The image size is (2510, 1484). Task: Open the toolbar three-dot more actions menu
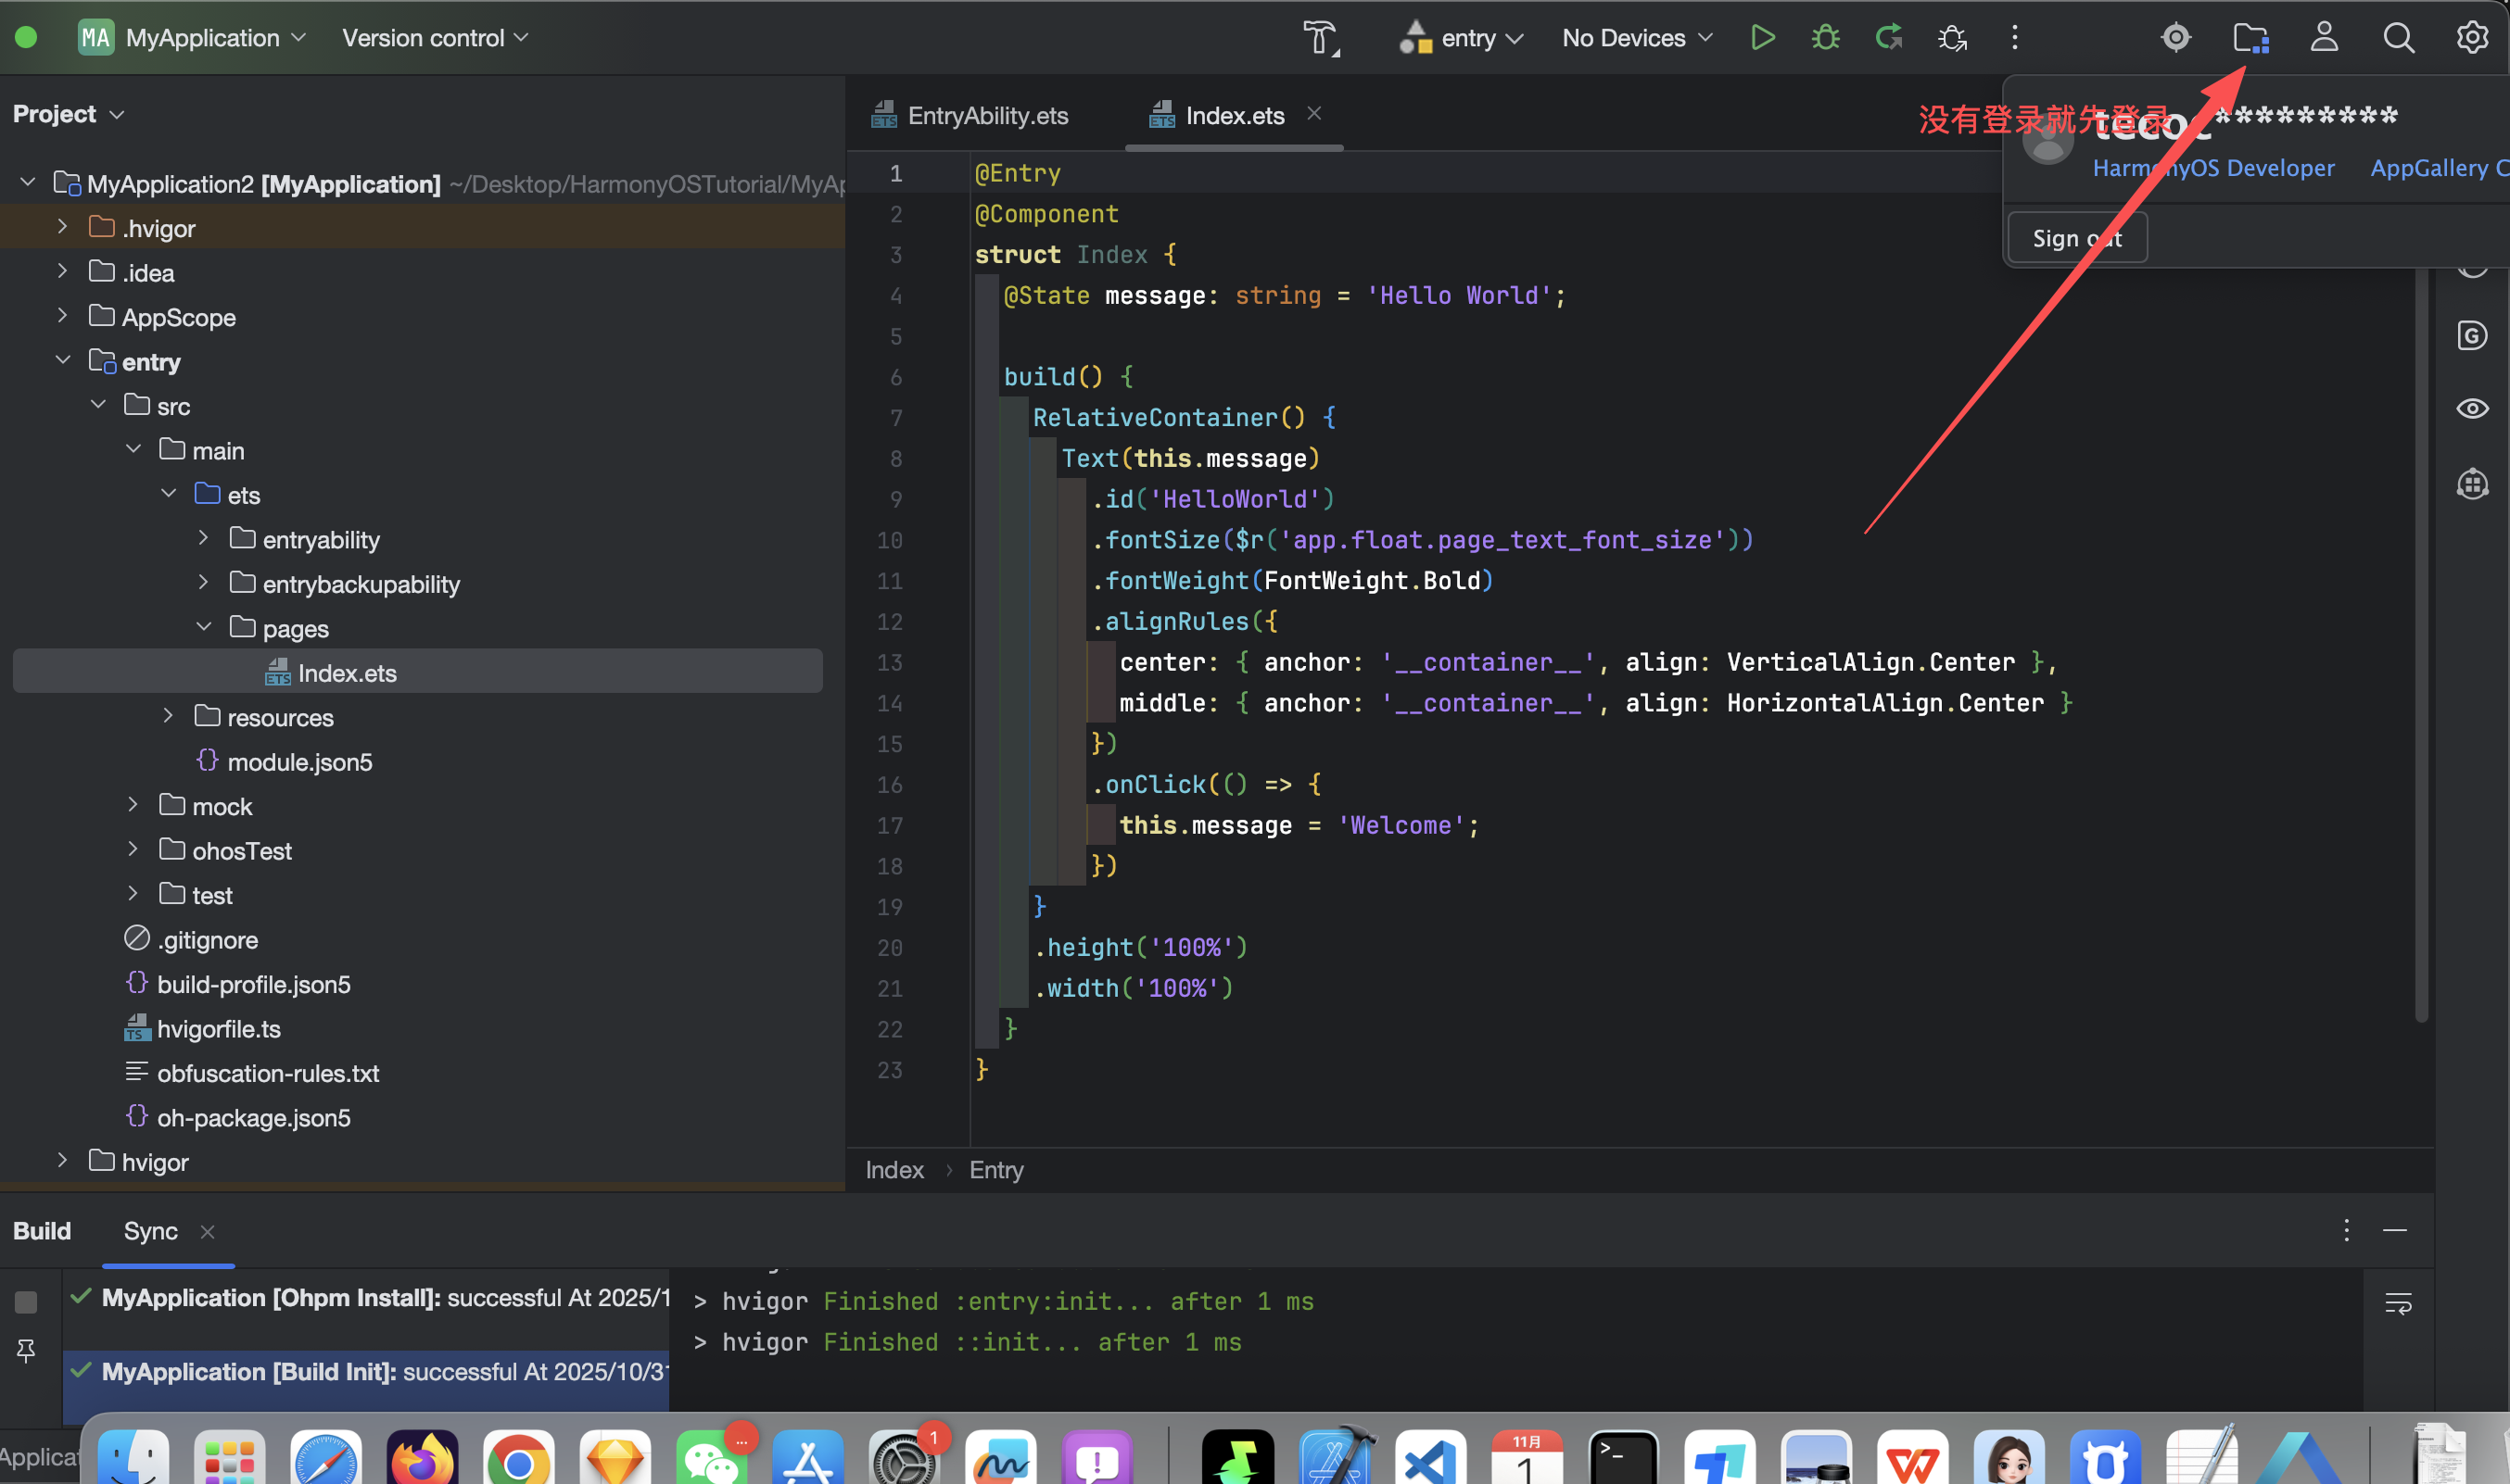click(2015, 38)
